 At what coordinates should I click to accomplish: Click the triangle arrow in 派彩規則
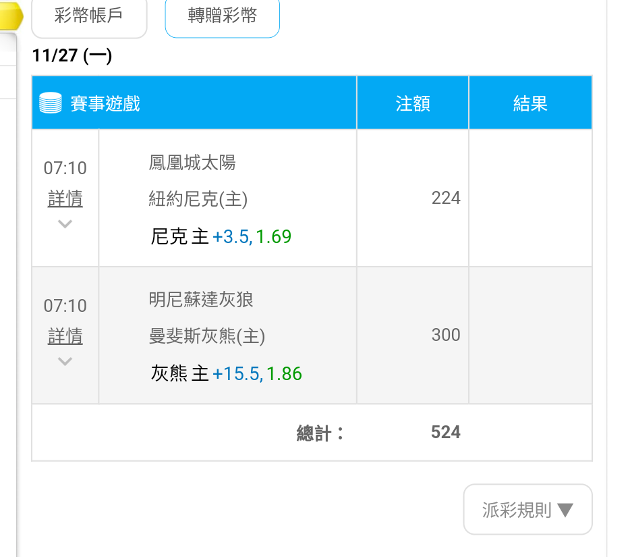coord(565,510)
